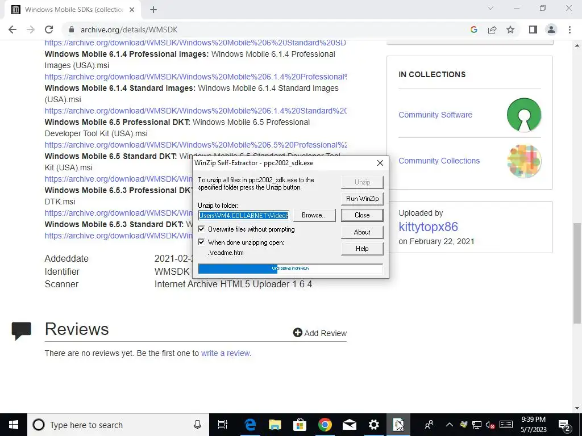Click the page vertical scrollbar thumb
582x436 pixels.
click(577, 274)
